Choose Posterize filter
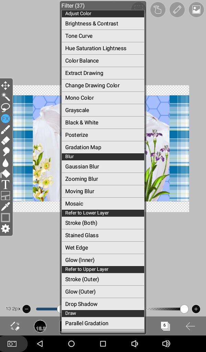This screenshot has width=206, height=352. pos(103,135)
